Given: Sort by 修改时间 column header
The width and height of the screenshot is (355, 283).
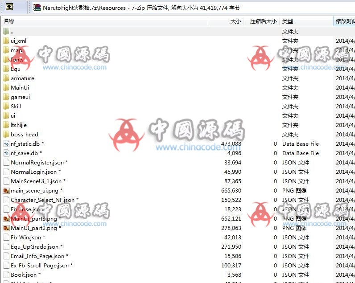Looking at the screenshot, I should click(344, 21).
